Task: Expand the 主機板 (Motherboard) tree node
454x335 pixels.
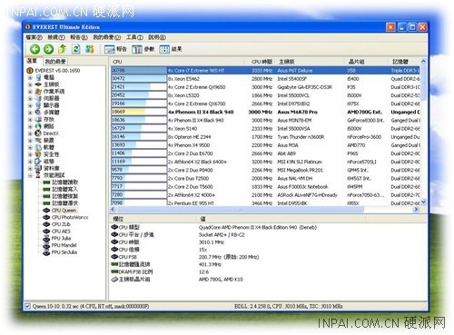Action: pos(30,84)
